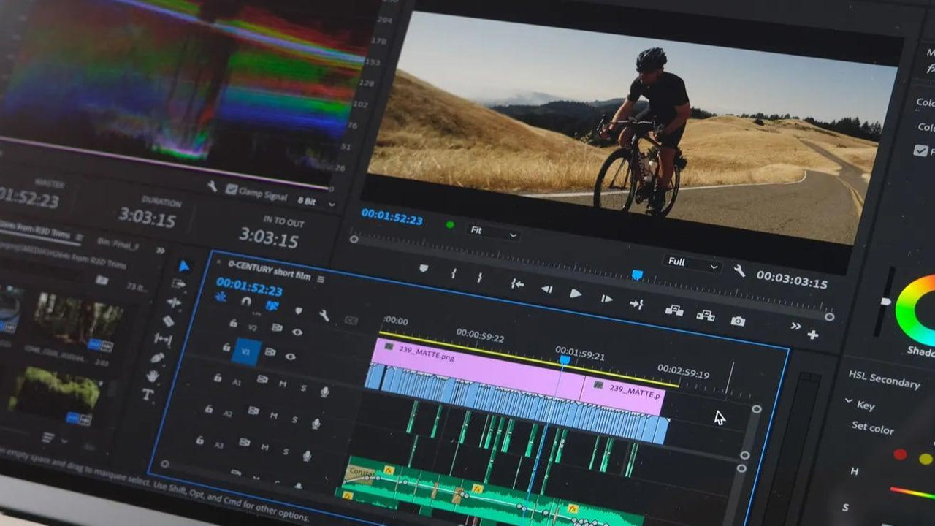
Task: Expand hidden Project panel tabs chevron
Action: 161,249
